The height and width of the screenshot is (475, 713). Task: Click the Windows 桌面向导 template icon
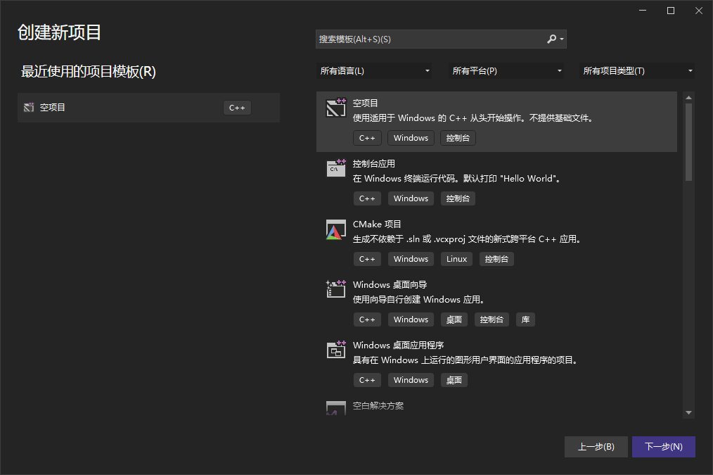tap(336, 289)
